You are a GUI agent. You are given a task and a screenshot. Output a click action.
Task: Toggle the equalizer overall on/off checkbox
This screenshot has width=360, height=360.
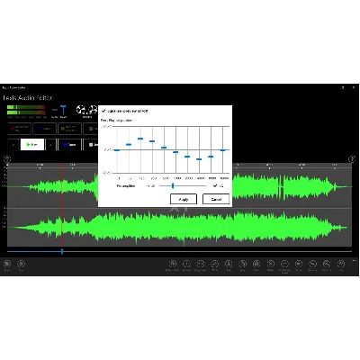(103, 111)
